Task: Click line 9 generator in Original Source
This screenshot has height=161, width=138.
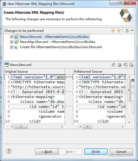Action: pyautogui.click(x=52, y=117)
